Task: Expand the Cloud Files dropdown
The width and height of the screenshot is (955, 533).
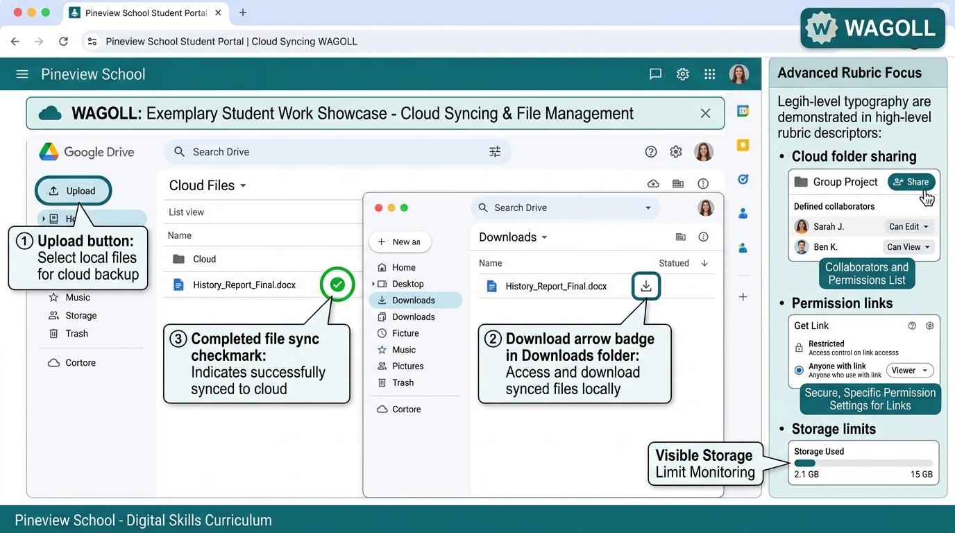Action: [243, 185]
